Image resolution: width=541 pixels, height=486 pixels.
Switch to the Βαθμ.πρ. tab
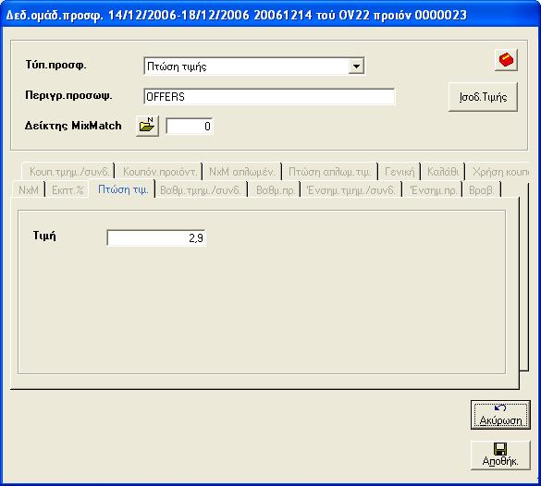[x=275, y=190]
